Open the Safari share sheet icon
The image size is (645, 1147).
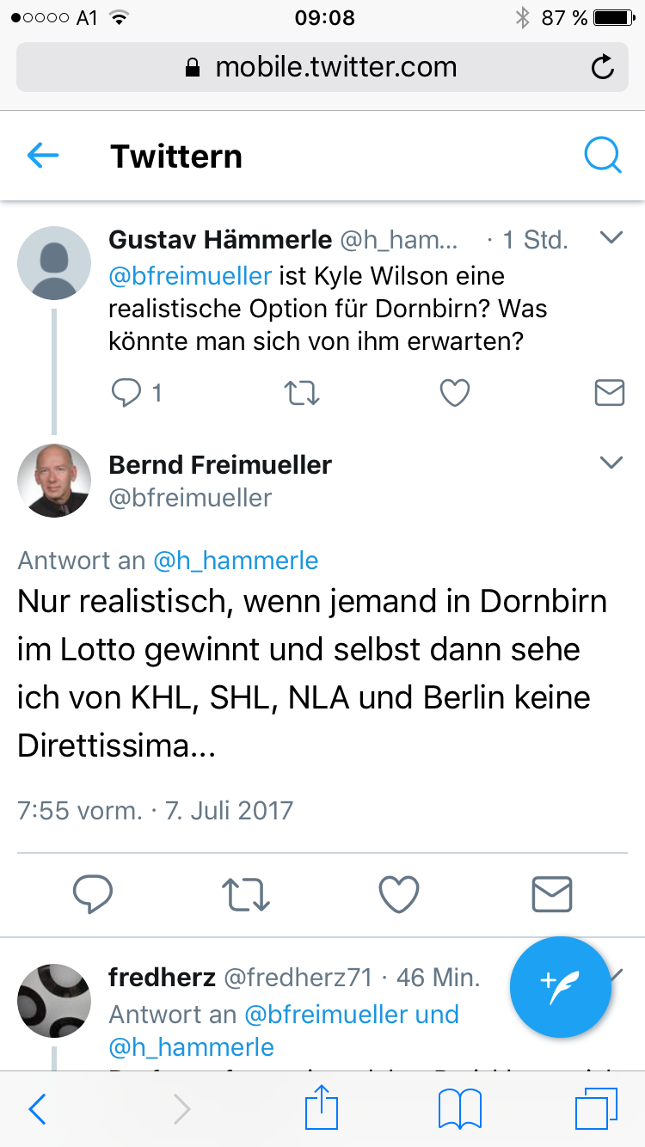pyautogui.click(x=323, y=1107)
